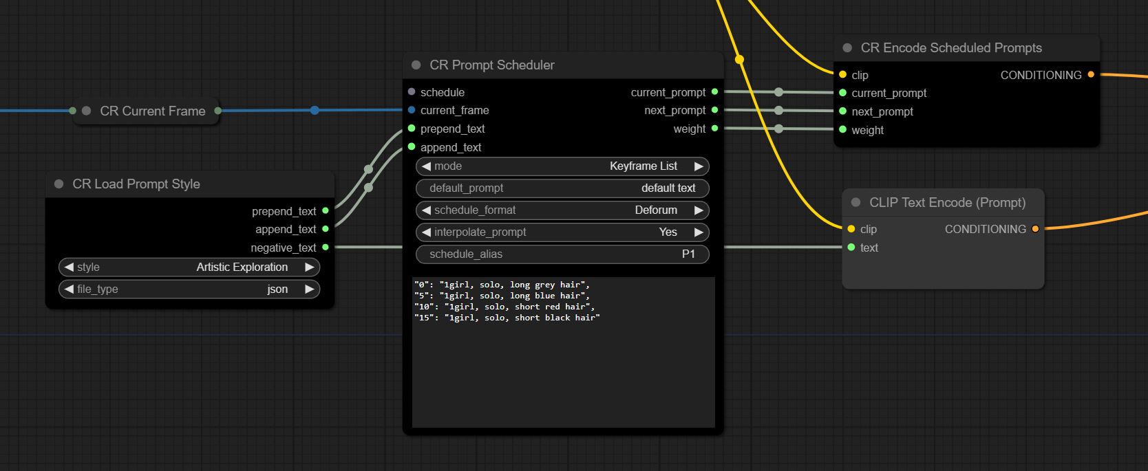Click the orange CONDITIONING output on CLIP Text Encode
1148x471 pixels.
click(x=1035, y=229)
